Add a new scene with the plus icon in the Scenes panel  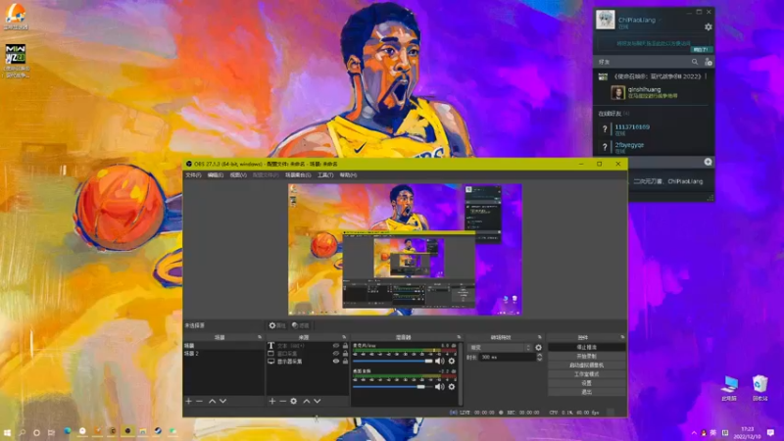(x=188, y=401)
